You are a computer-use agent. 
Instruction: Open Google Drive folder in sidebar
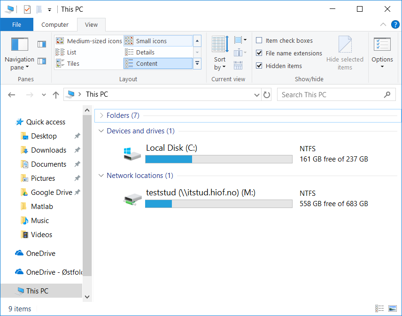(x=51, y=193)
